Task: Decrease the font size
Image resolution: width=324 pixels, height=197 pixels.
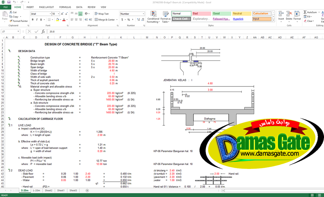Action: [66, 14]
